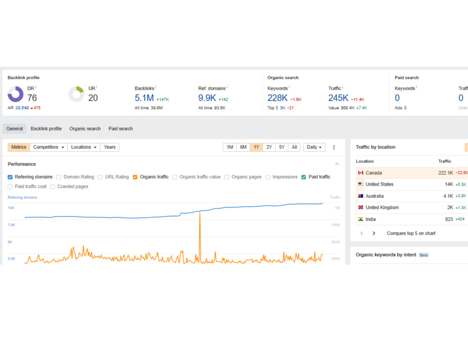Open the Top 3 3K keywords link
The height and width of the screenshot is (351, 468).
click(282, 108)
